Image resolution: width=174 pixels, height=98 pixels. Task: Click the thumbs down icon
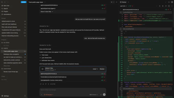(x=46, y=84)
